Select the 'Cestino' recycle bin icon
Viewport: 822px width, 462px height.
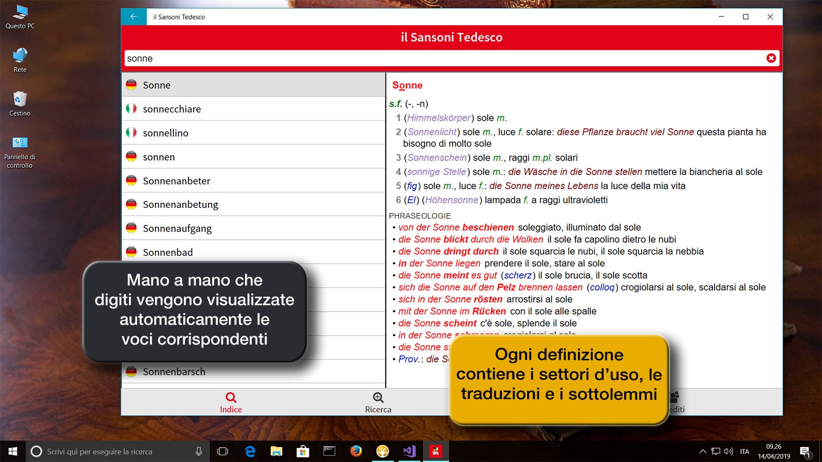20,104
